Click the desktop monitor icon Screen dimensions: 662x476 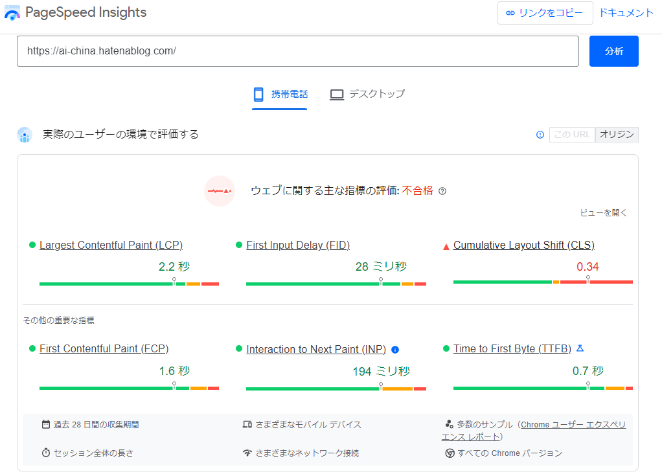pos(336,95)
